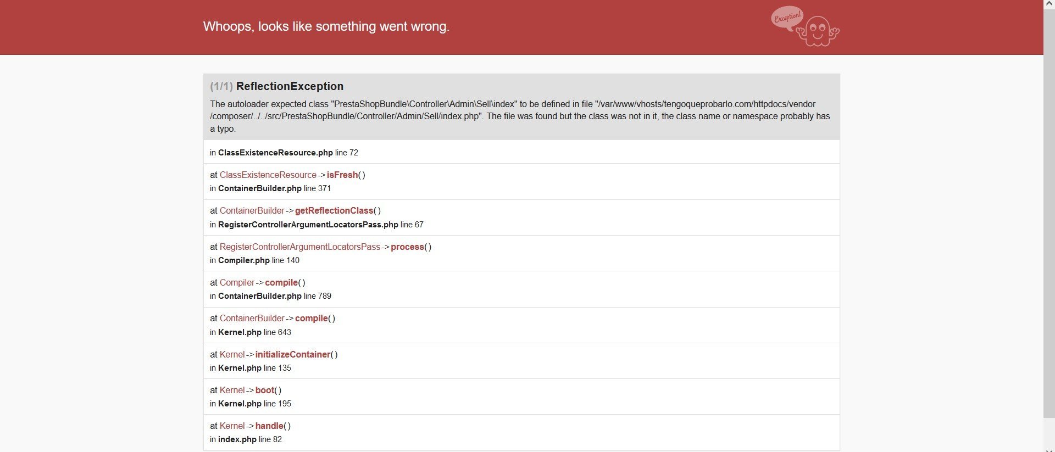Click the process method name

407,247
